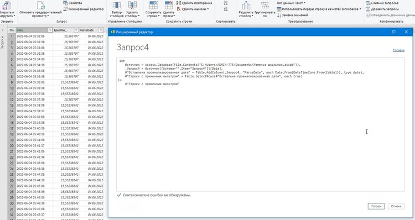Open the Тип данных: Текст dropdown

(291, 3)
